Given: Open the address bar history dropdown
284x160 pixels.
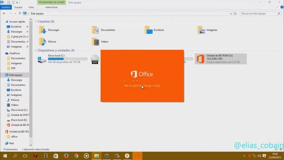Looking at the screenshot, I should click(x=231, y=14).
